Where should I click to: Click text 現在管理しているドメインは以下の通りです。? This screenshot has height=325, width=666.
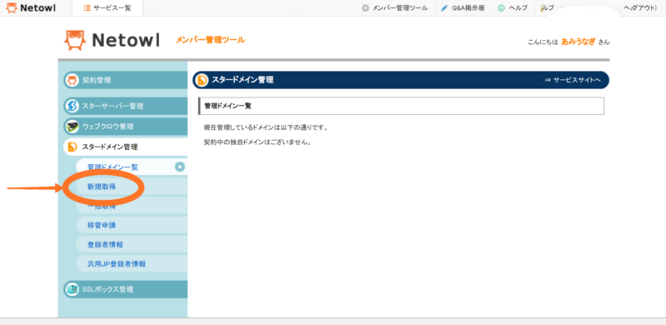(x=266, y=127)
